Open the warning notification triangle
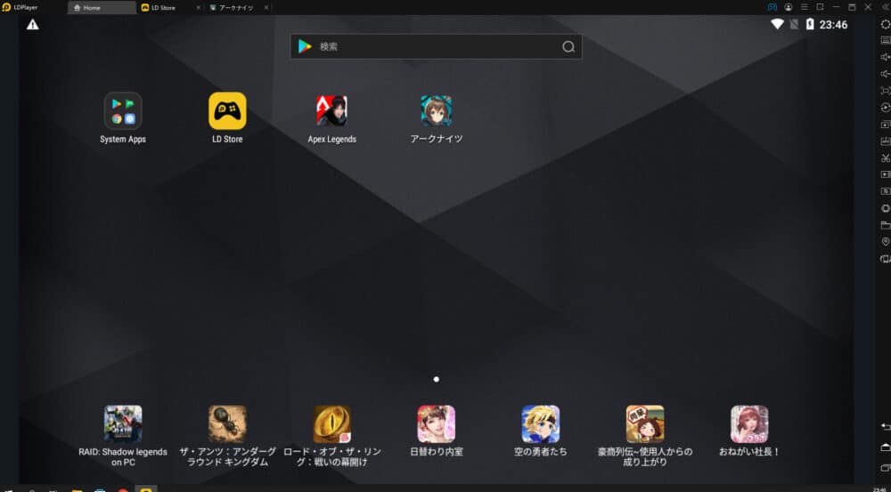This screenshot has height=492, width=891. (32, 24)
